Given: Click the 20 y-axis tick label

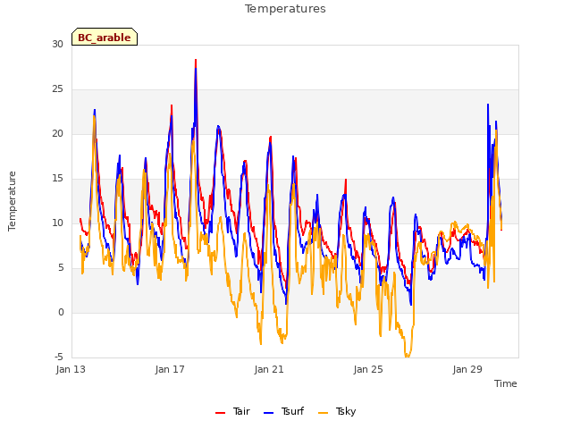Looking at the screenshot, I should pos(57,134).
